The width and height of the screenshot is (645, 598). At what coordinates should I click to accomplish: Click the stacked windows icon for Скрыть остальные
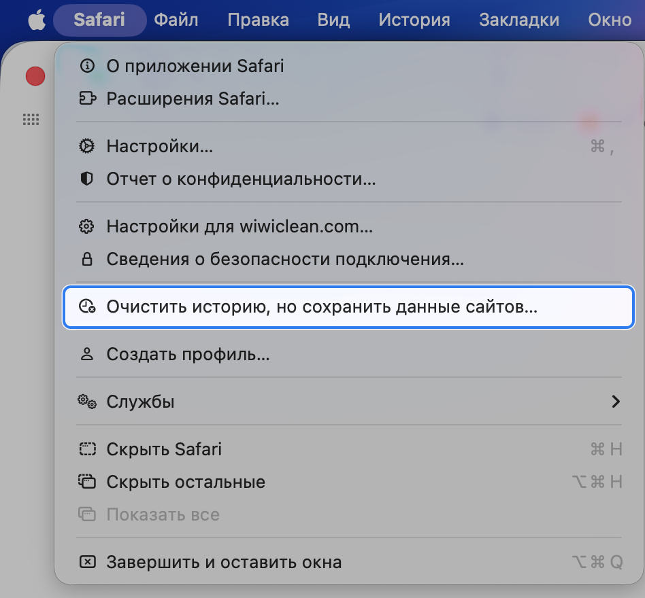tap(87, 482)
